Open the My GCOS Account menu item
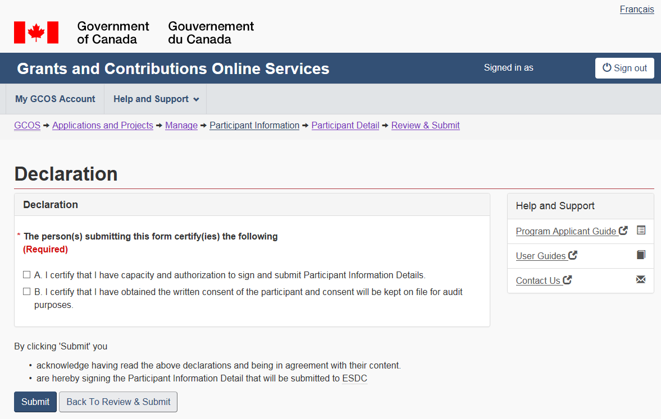The height and width of the screenshot is (419, 661). coord(55,99)
